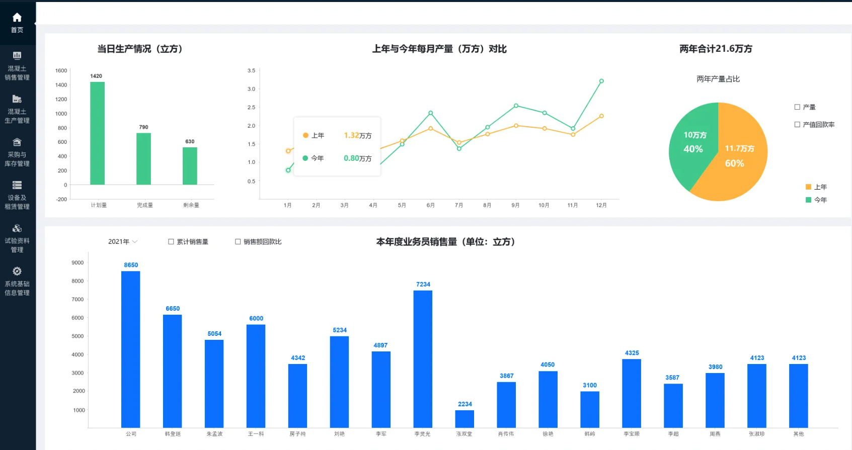Select the 计划量 1420 bar
852x450 pixels.
point(98,133)
